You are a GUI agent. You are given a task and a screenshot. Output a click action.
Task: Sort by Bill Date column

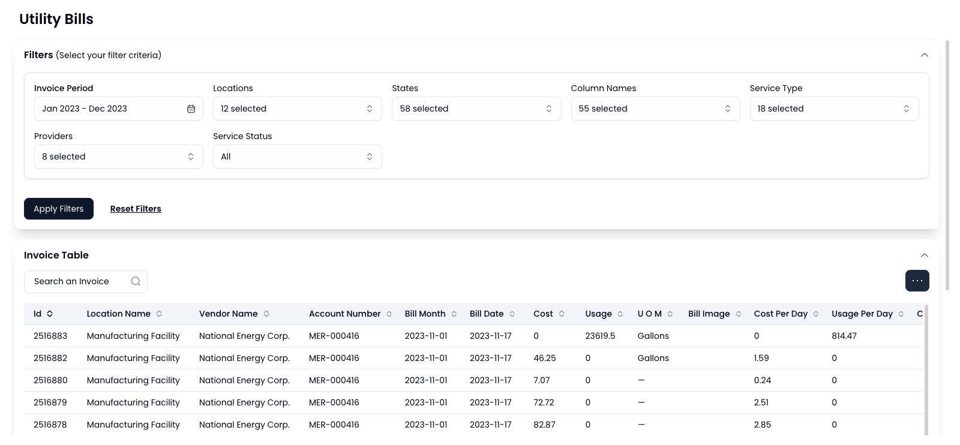point(512,314)
